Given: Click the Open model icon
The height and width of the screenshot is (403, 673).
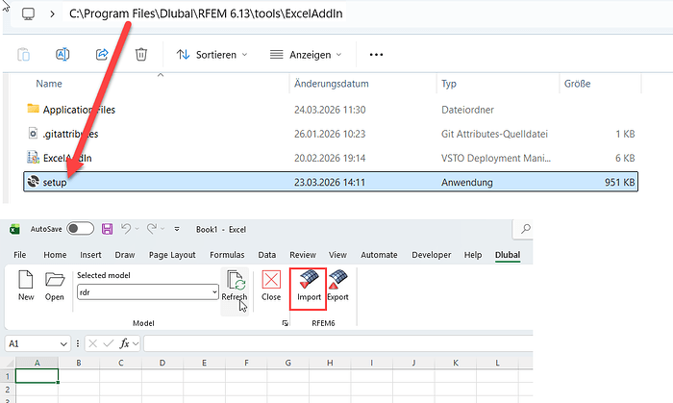Looking at the screenshot, I should pos(55,280).
